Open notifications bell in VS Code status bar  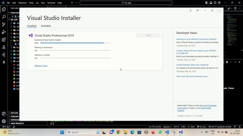click(x=240, y=127)
